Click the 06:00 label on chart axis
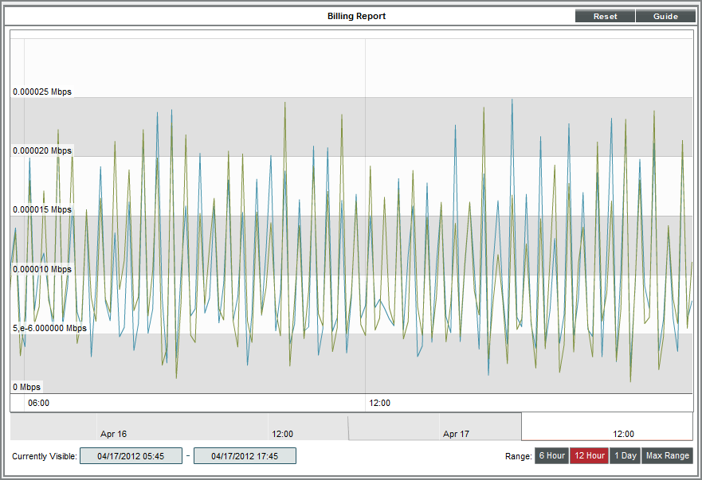 point(38,403)
